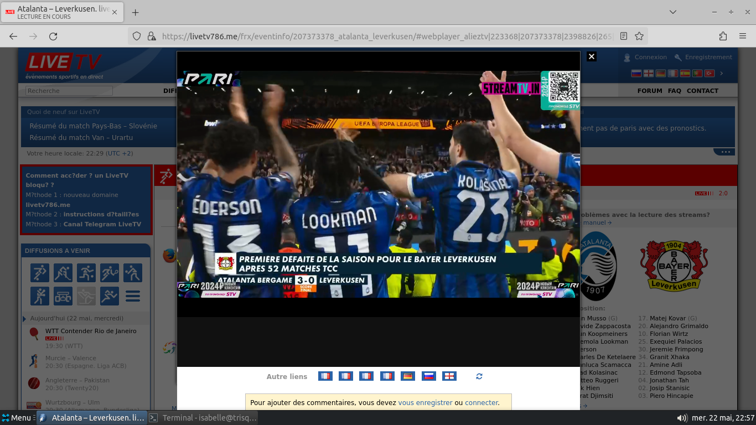Switch site language to English flag in header
The width and height of the screenshot is (756, 425).
pos(649,73)
